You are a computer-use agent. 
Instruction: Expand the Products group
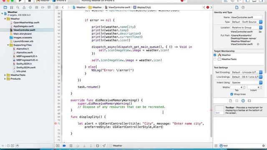[5, 79]
